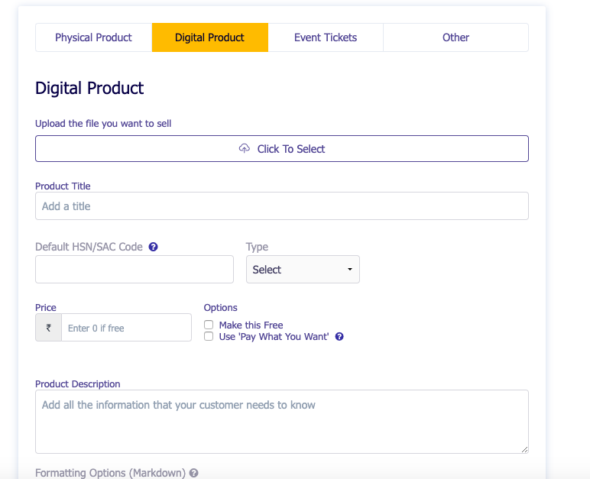Tick the Use 'Pay What You Want' checkbox
590x479 pixels.
click(209, 336)
